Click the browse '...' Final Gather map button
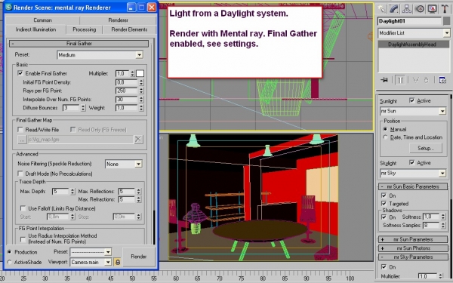This screenshot has width=453, height=283. (22, 140)
